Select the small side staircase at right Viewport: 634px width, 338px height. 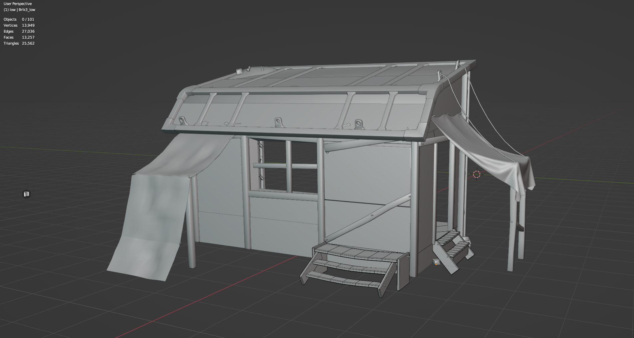(451, 248)
